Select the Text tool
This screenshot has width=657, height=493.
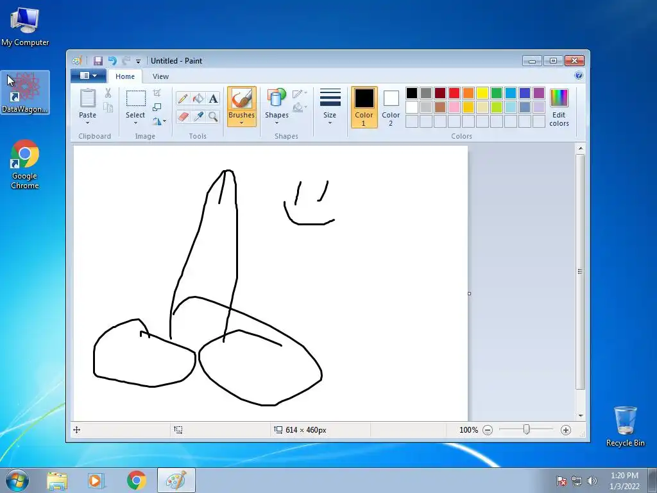point(213,98)
